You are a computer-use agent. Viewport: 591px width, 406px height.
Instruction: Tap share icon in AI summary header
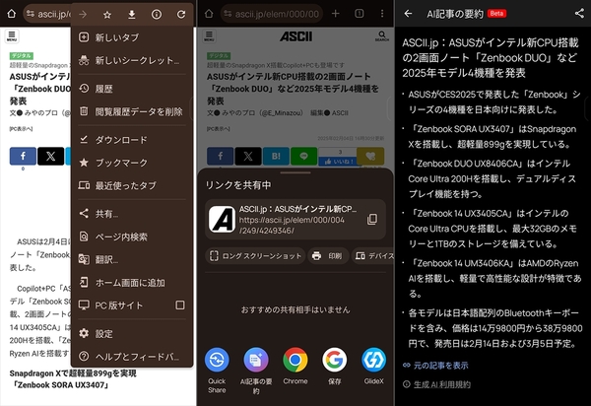[579, 14]
